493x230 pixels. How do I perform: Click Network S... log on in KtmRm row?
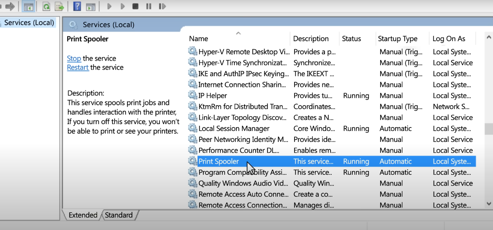[x=451, y=107]
